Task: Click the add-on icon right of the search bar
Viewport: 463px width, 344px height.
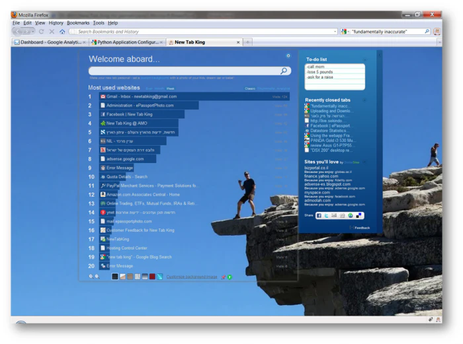Action: point(437,32)
